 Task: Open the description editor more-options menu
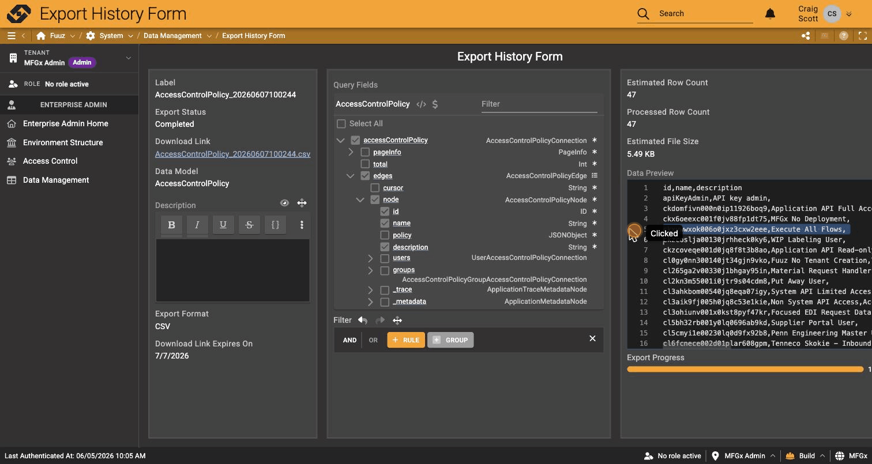[x=302, y=225]
